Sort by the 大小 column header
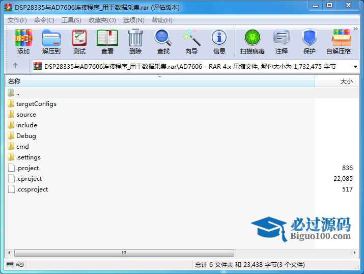 pos(335,81)
